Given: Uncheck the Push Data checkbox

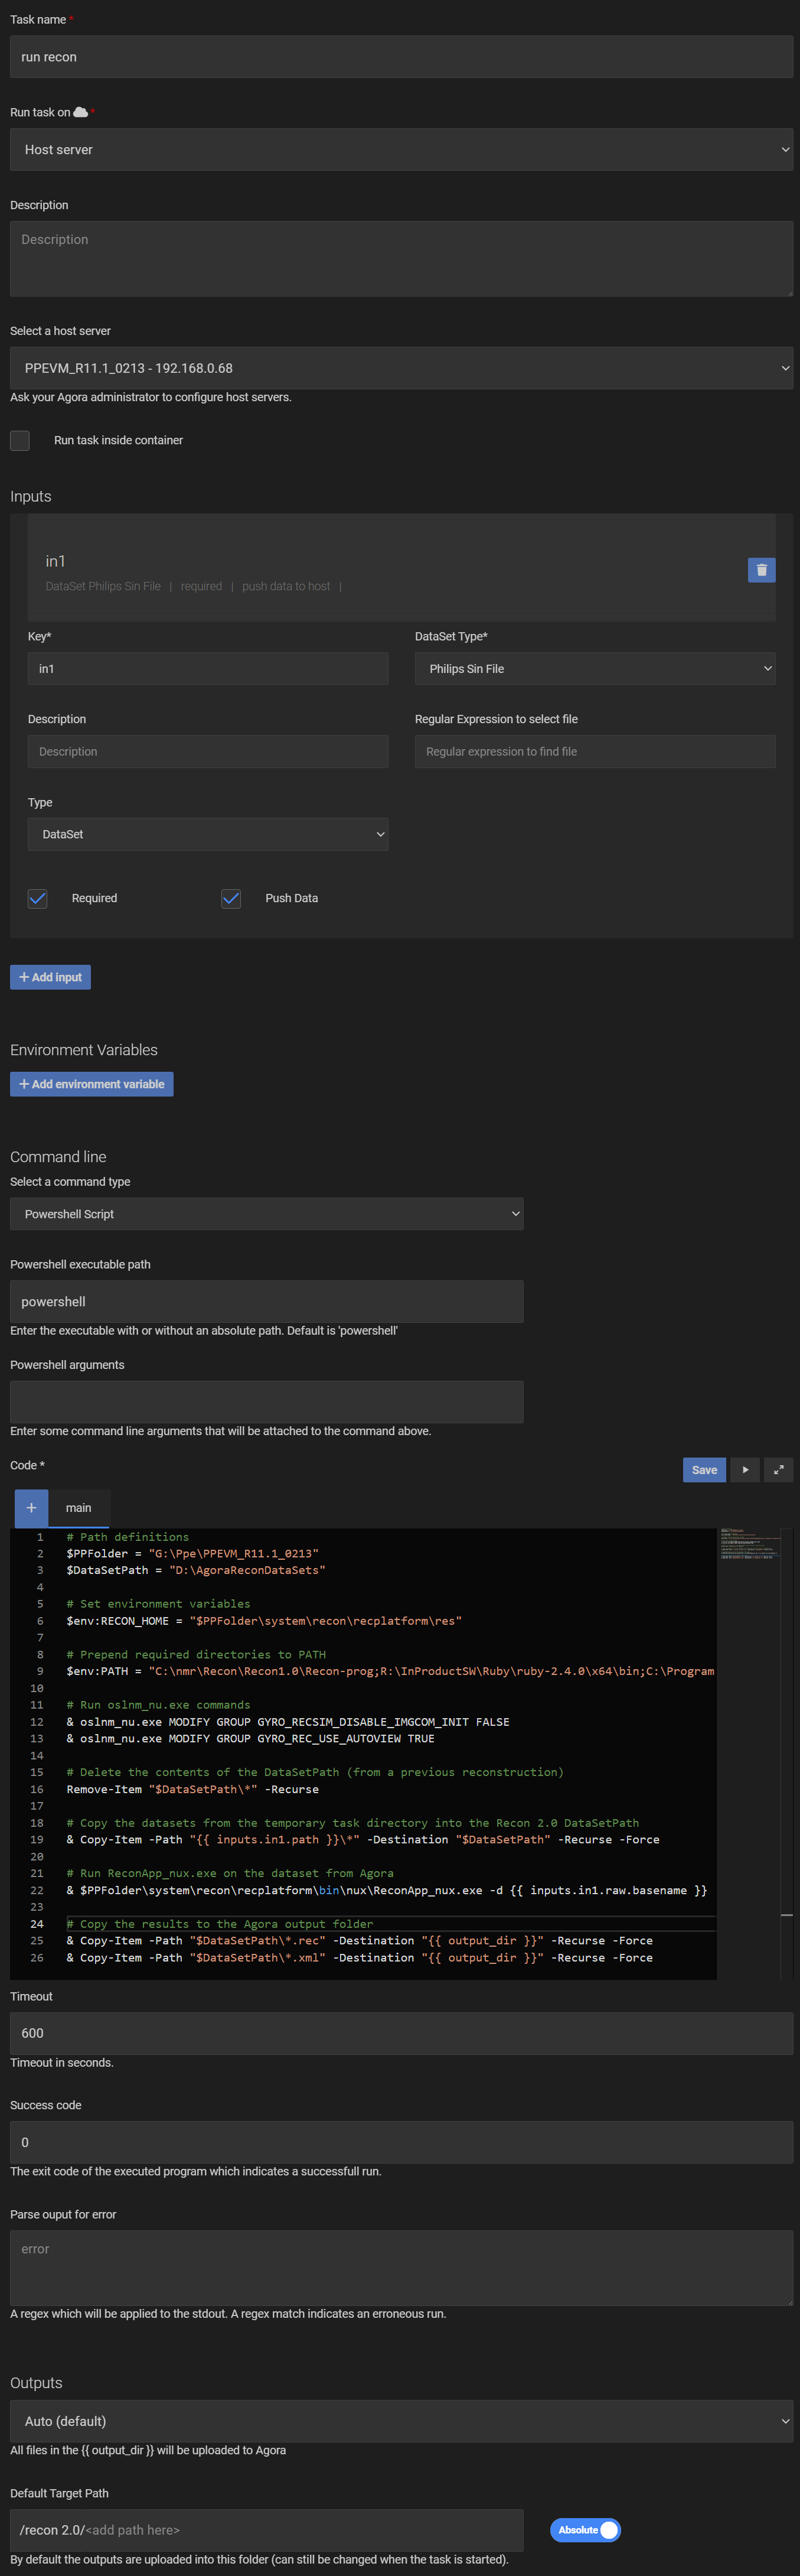Looking at the screenshot, I should click(231, 898).
